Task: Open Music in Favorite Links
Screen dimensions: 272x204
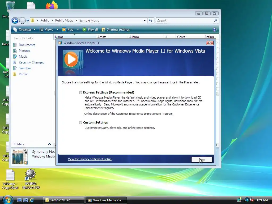Action: [x=23, y=57]
